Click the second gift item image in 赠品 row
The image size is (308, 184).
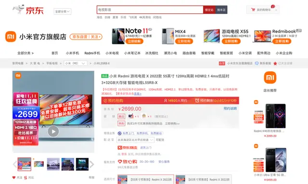coord(144,116)
